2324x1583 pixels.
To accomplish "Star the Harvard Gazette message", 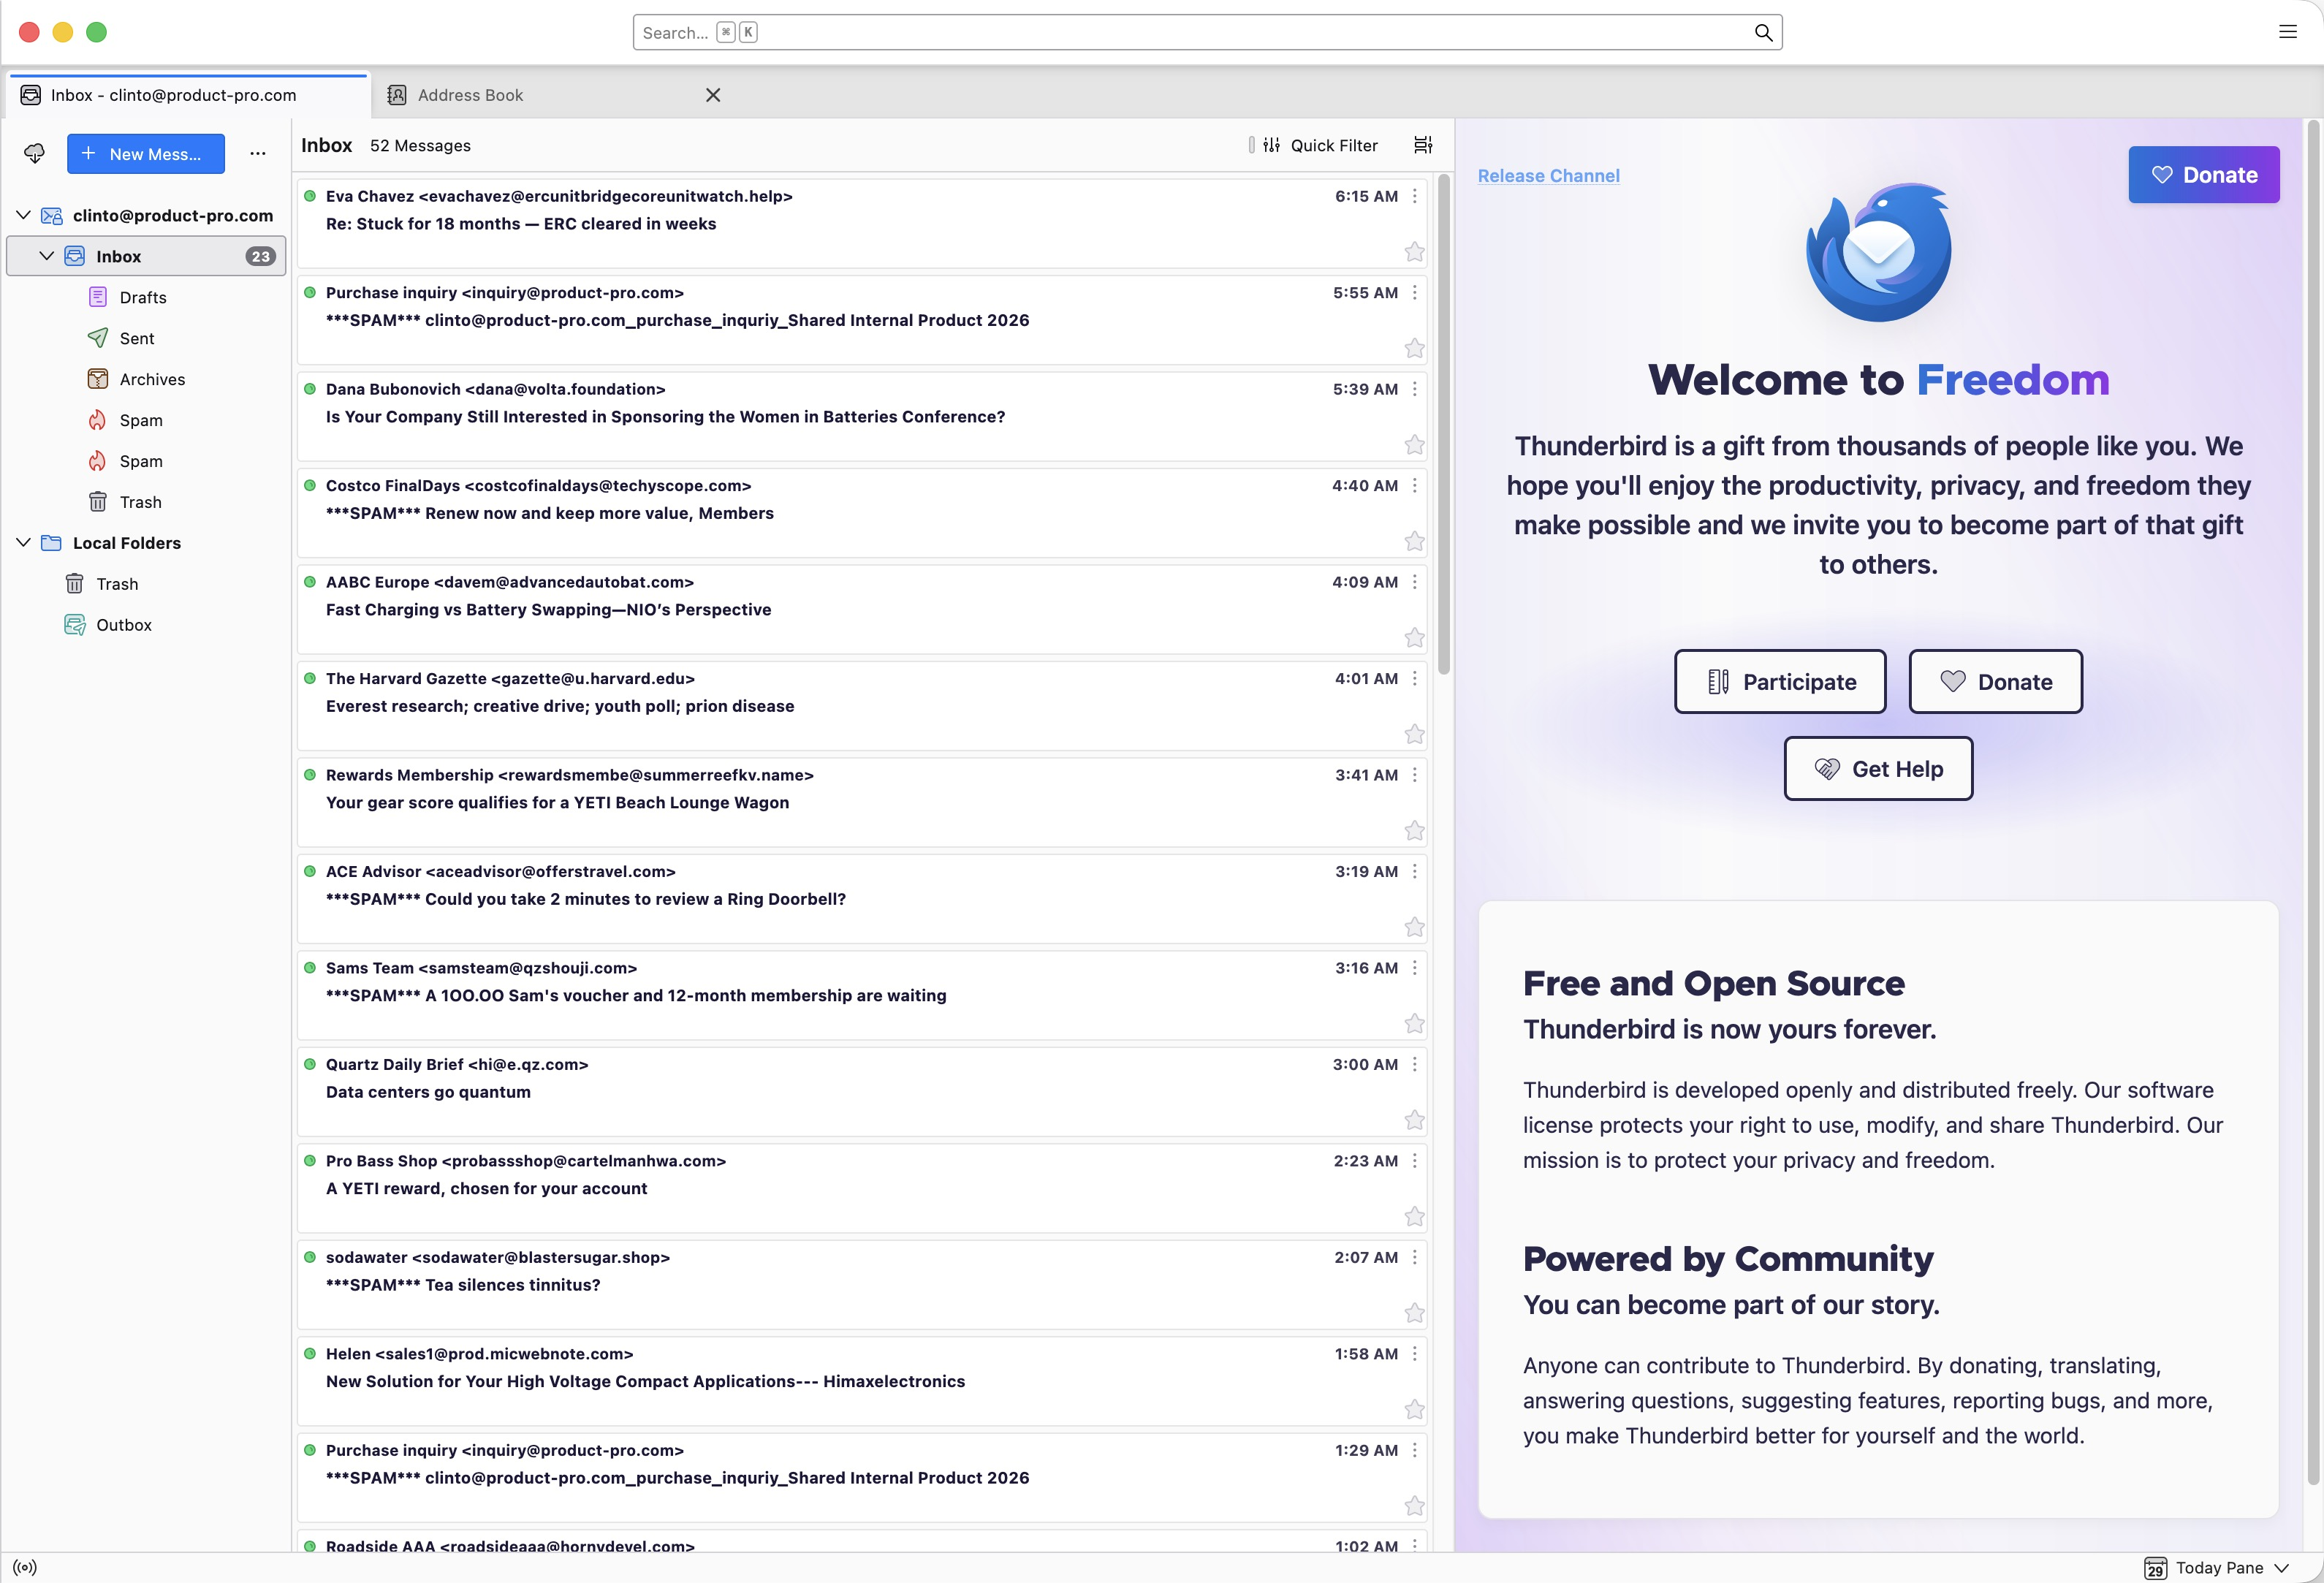I will click(1414, 734).
